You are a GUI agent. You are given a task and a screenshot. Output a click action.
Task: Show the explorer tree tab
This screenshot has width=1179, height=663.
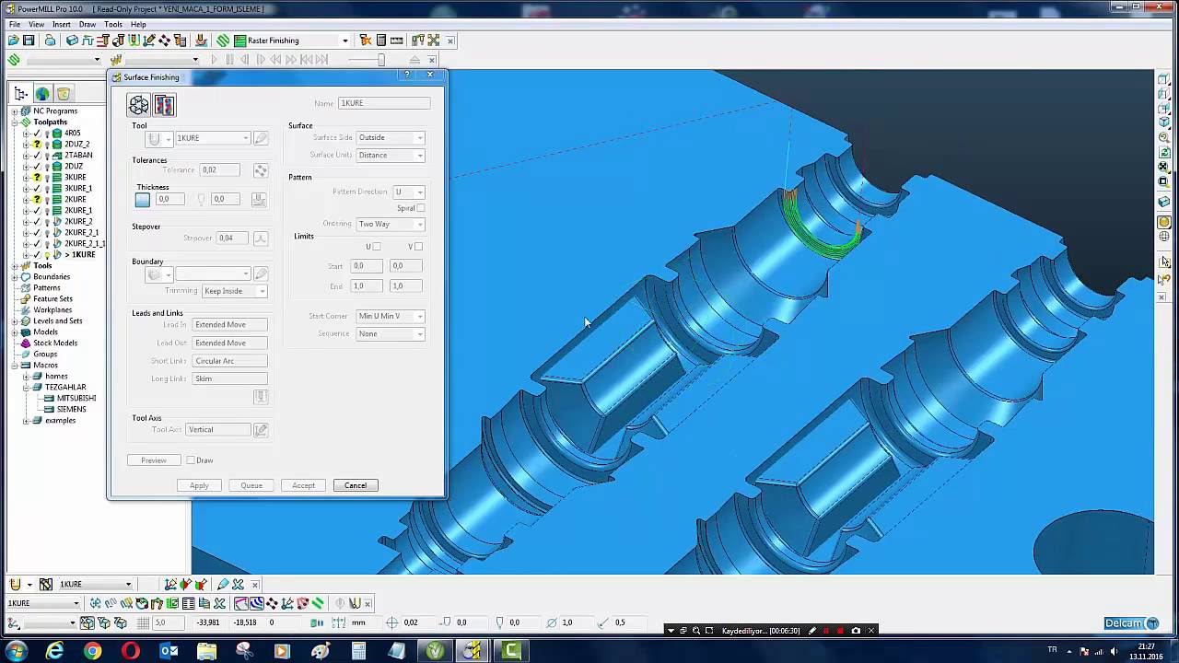20,94
